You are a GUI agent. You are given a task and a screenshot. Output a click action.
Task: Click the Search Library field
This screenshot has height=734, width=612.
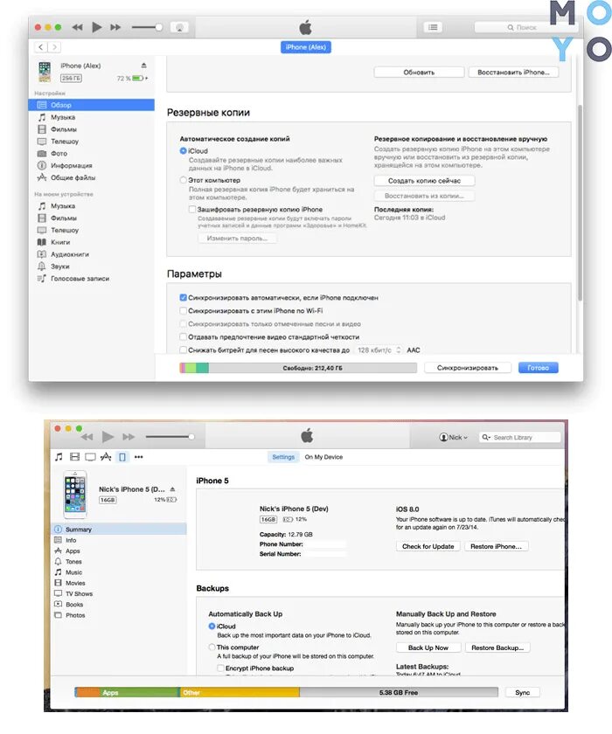pos(519,437)
